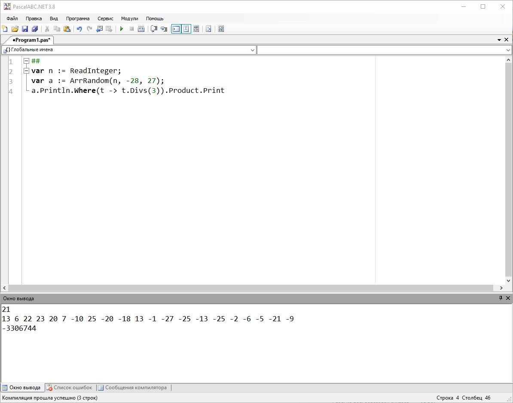Redo the last undone edit

click(89, 29)
